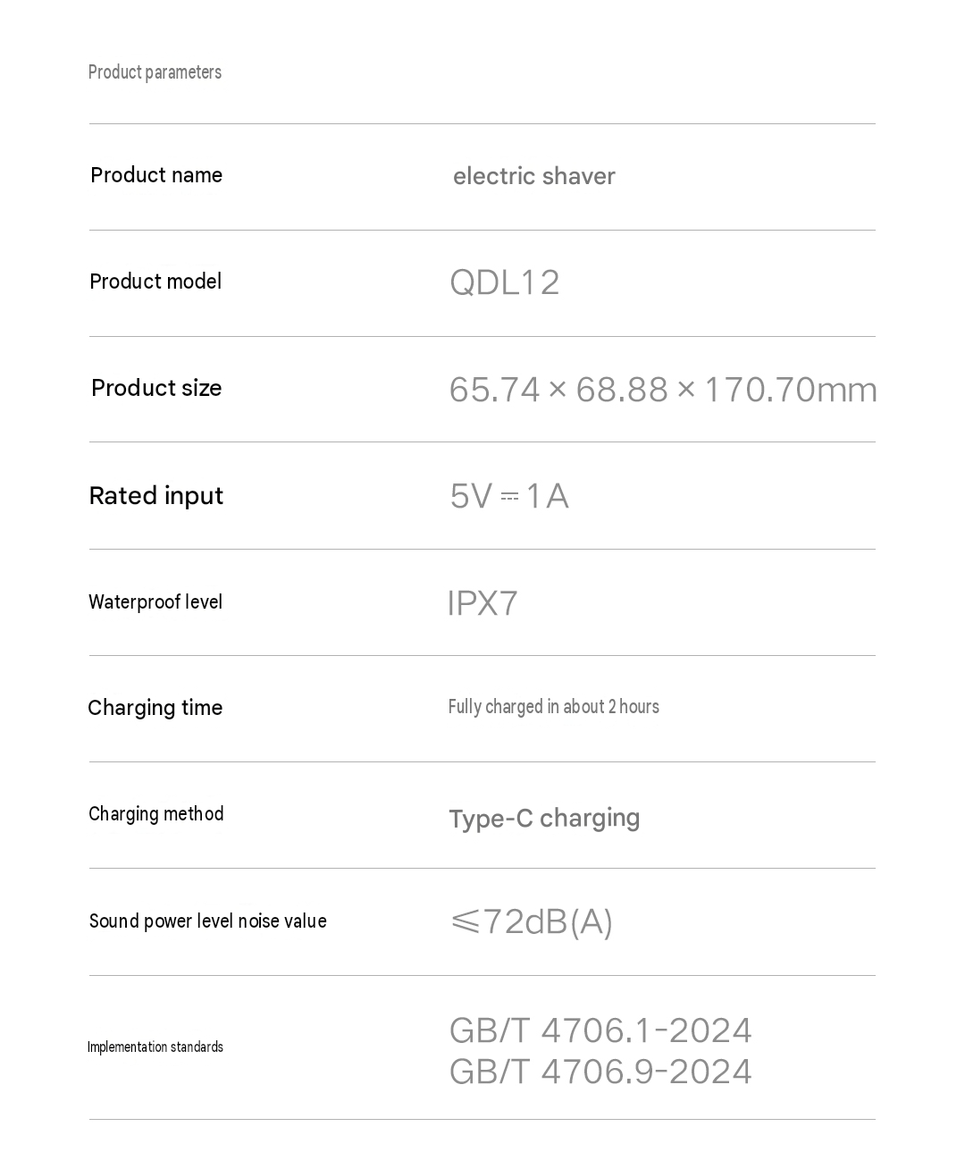Click the GB/T 4706.9-2024 standard

[600, 1072]
